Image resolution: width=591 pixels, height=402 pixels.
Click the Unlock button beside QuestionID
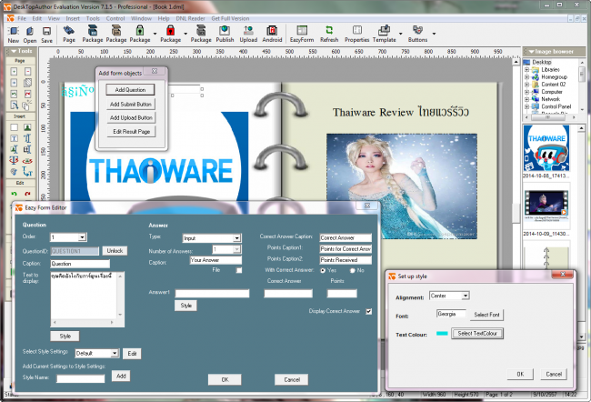(115, 251)
